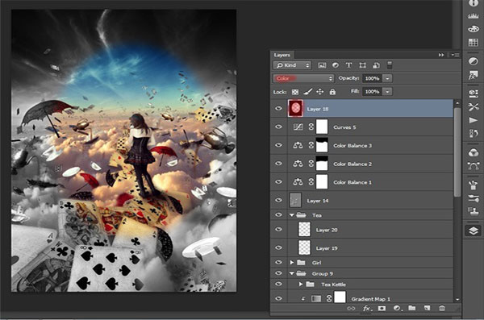
Task: Open the Color blend mode dropdown
Action: [303, 78]
